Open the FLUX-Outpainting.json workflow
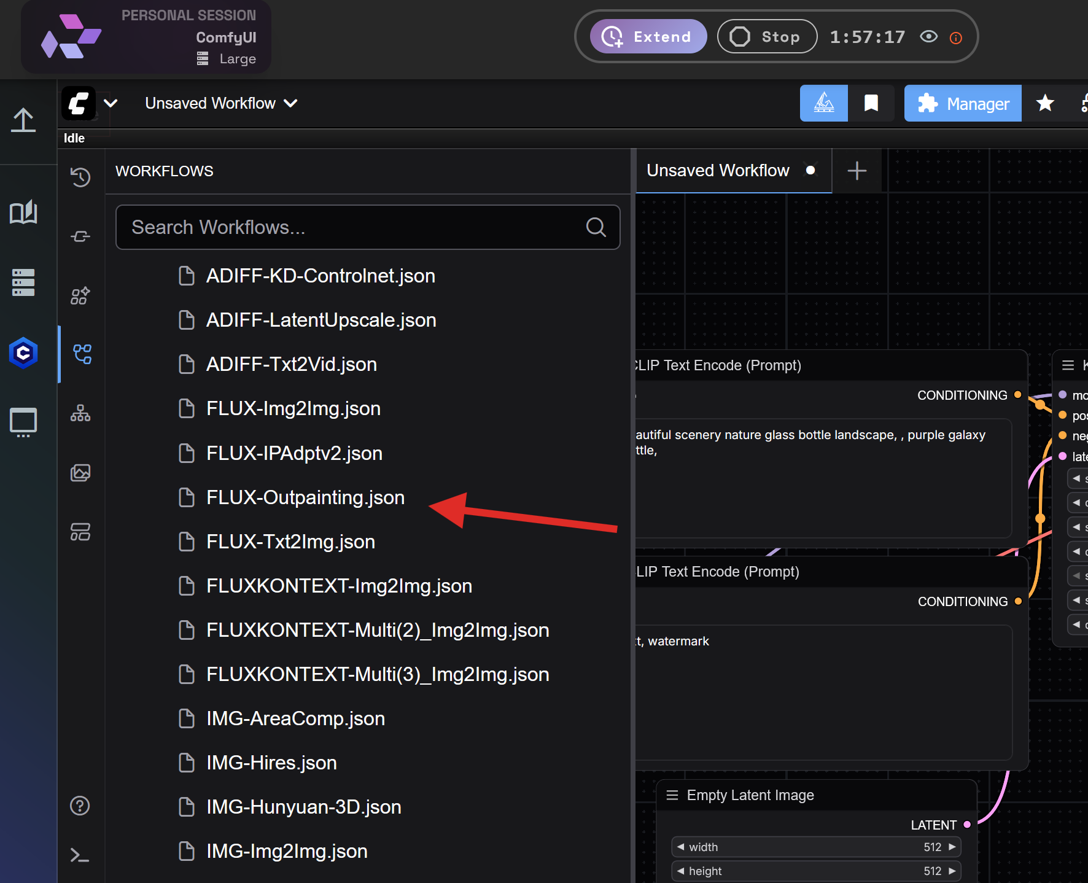The width and height of the screenshot is (1088, 883). click(x=305, y=497)
